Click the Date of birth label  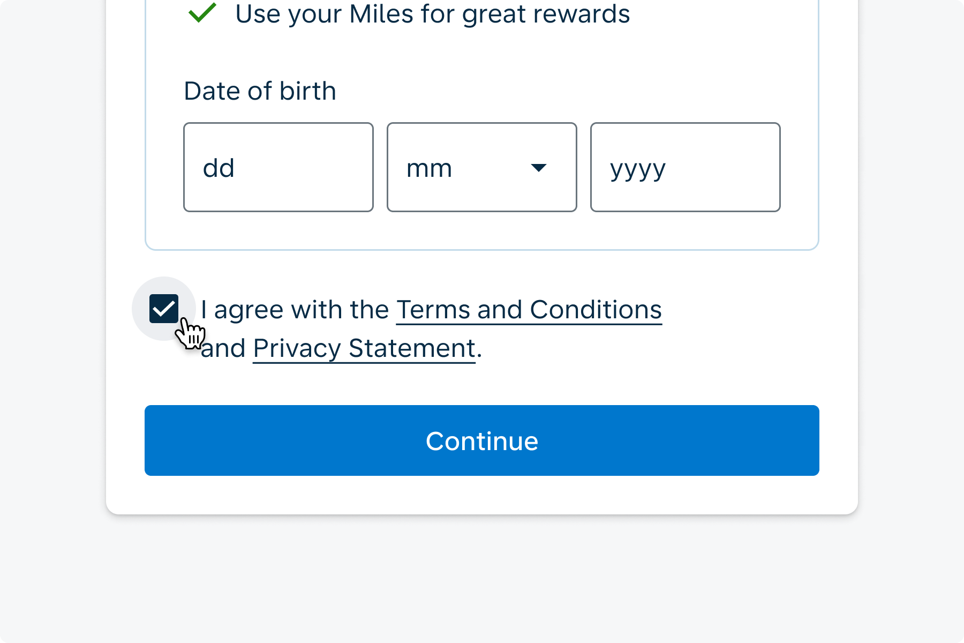point(260,91)
